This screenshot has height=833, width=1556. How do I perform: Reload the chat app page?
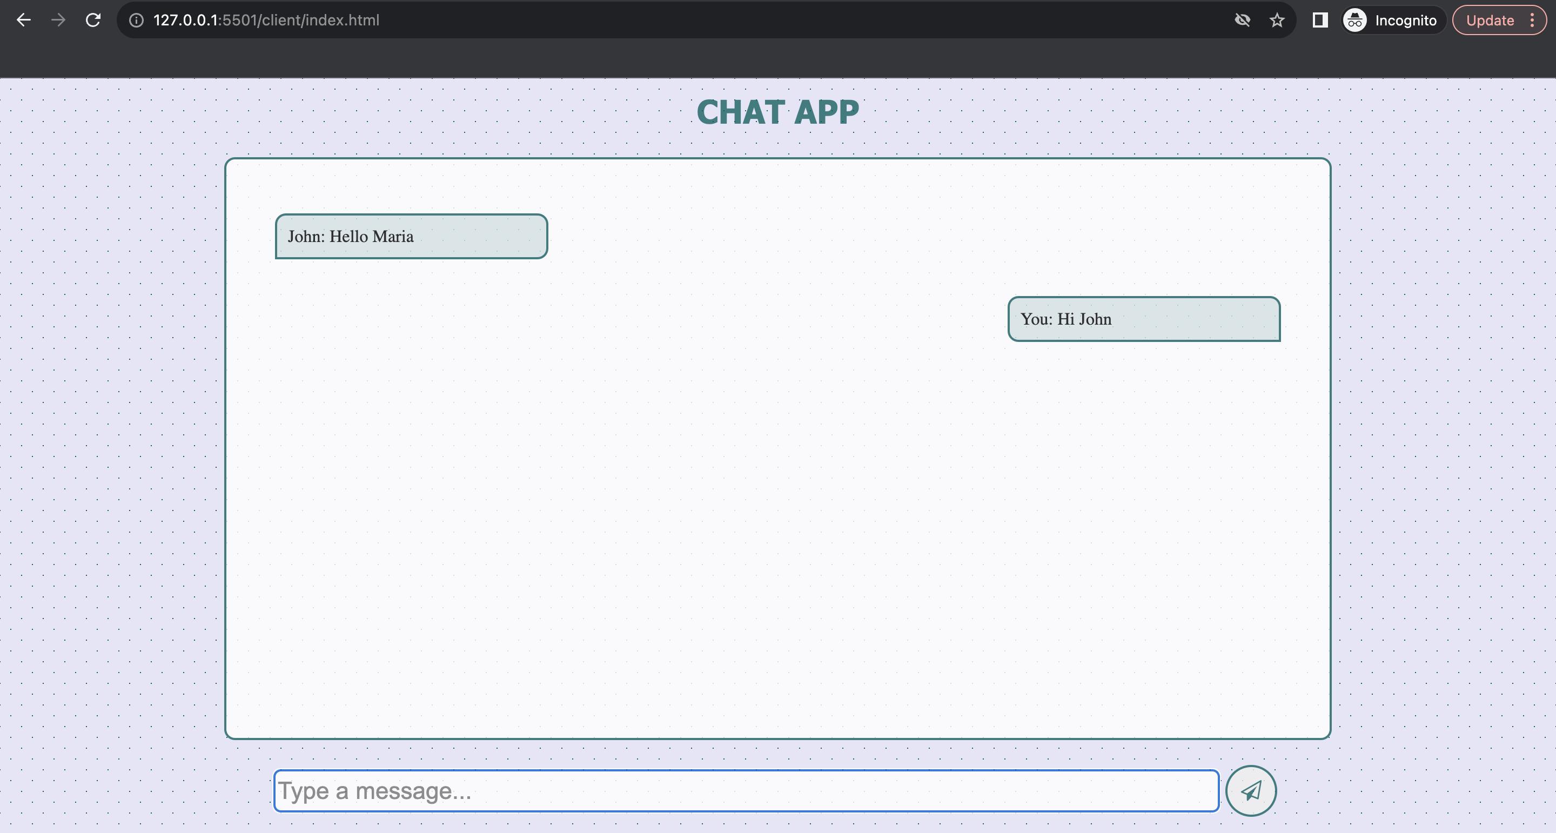(x=93, y=20)
